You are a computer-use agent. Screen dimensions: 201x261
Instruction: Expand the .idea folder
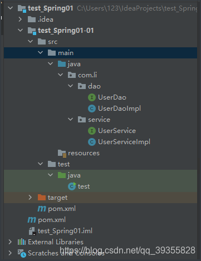click(x=21, y=19)
